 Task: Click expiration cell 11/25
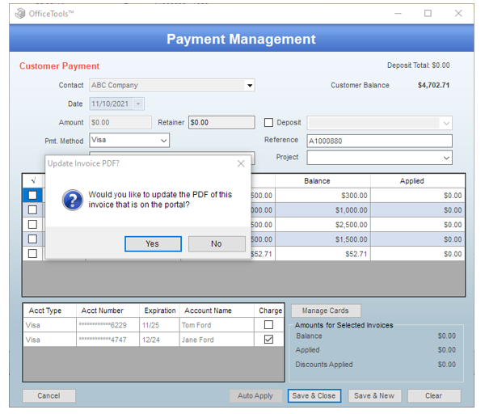159,325
